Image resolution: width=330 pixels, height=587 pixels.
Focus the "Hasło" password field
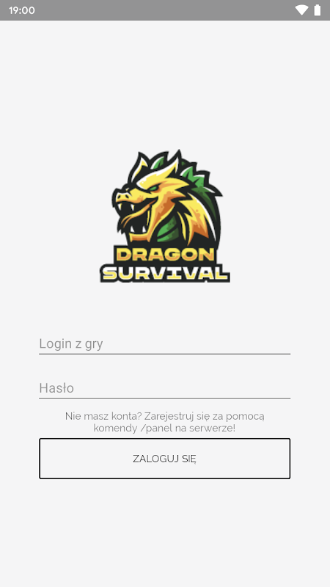pyautogui.click(x=164, y=388)
